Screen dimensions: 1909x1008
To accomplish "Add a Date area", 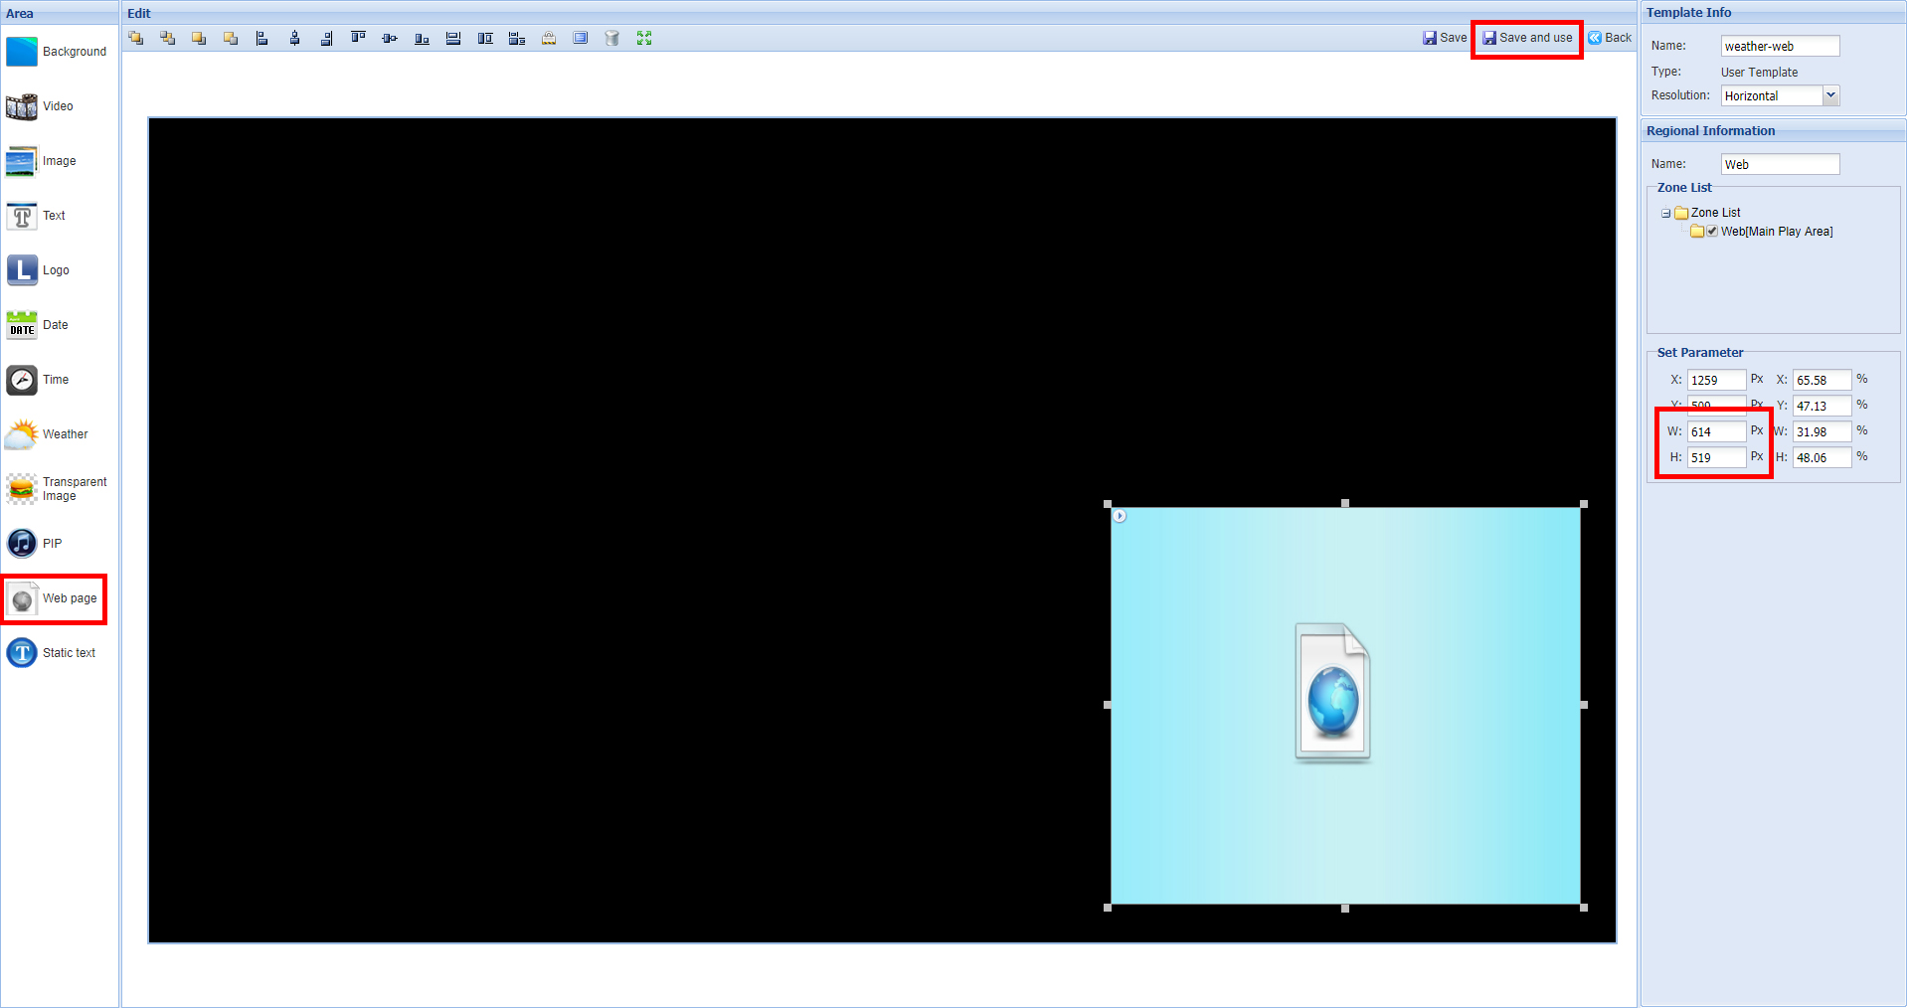I will click(x=38, y=325).
